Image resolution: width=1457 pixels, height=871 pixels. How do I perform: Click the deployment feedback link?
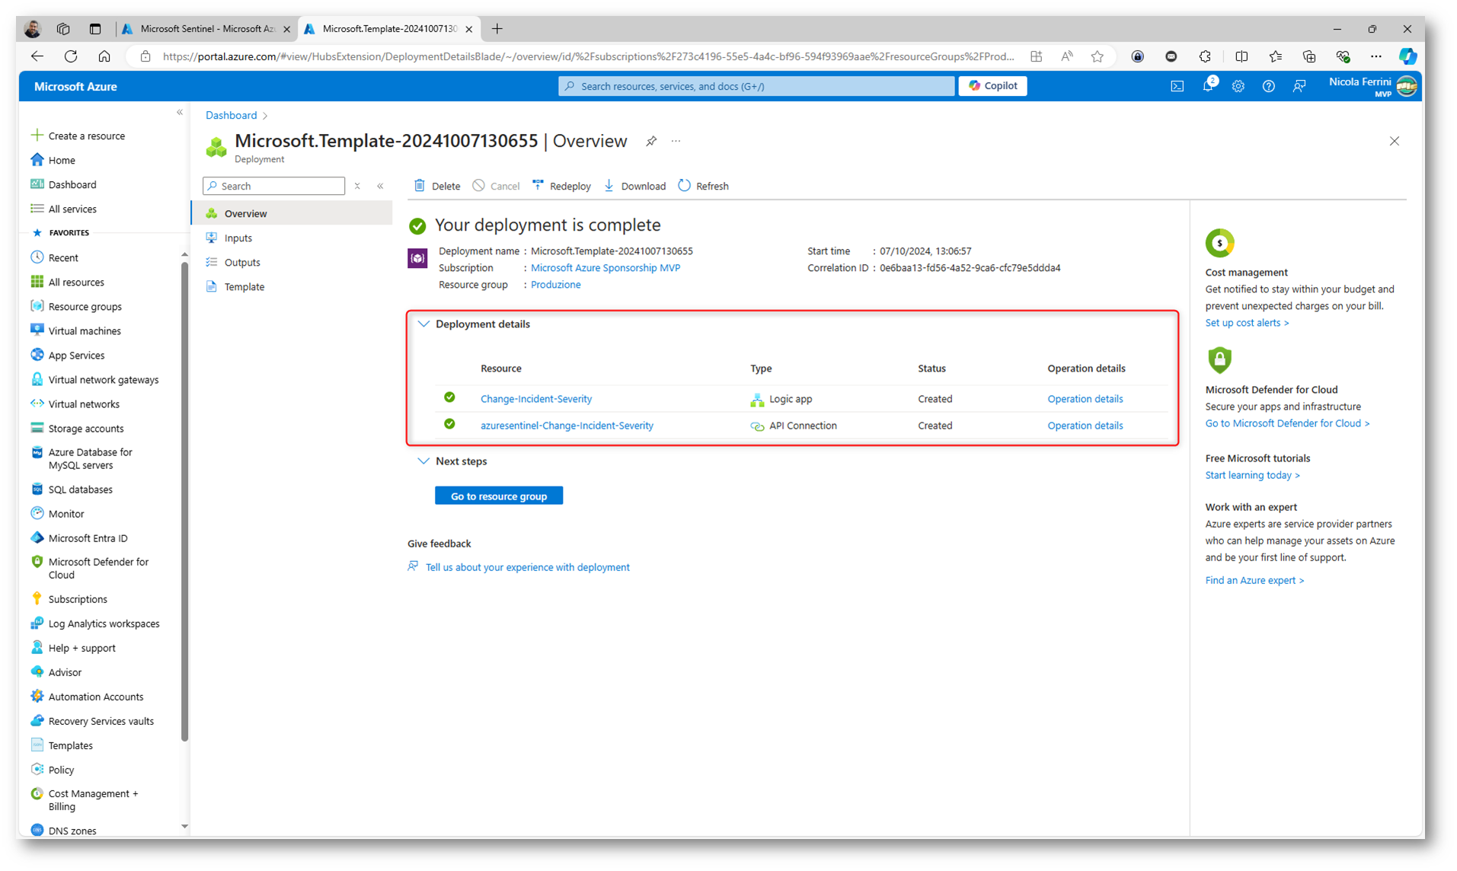tap(527, 566)
